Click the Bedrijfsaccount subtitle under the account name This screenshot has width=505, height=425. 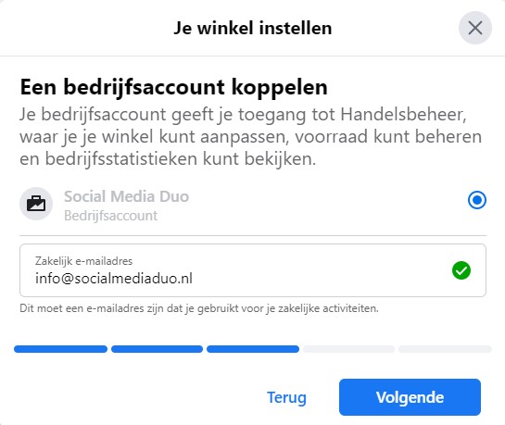111,216
